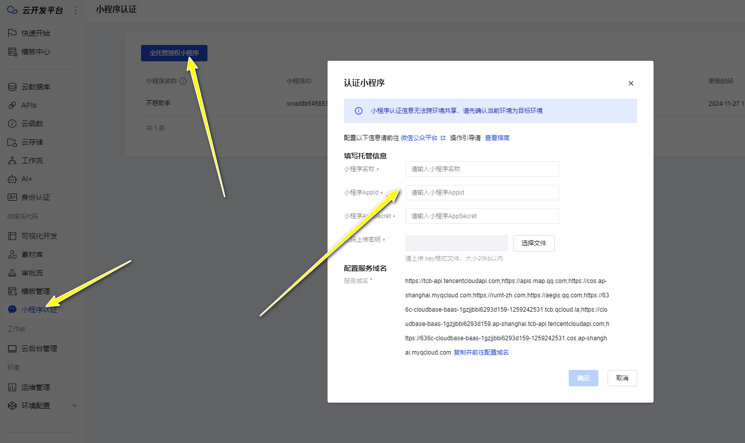This screenshot has height=443, width=745.
Task: Click external link icon beside 微信公众平台
Action: coord(443,138)
